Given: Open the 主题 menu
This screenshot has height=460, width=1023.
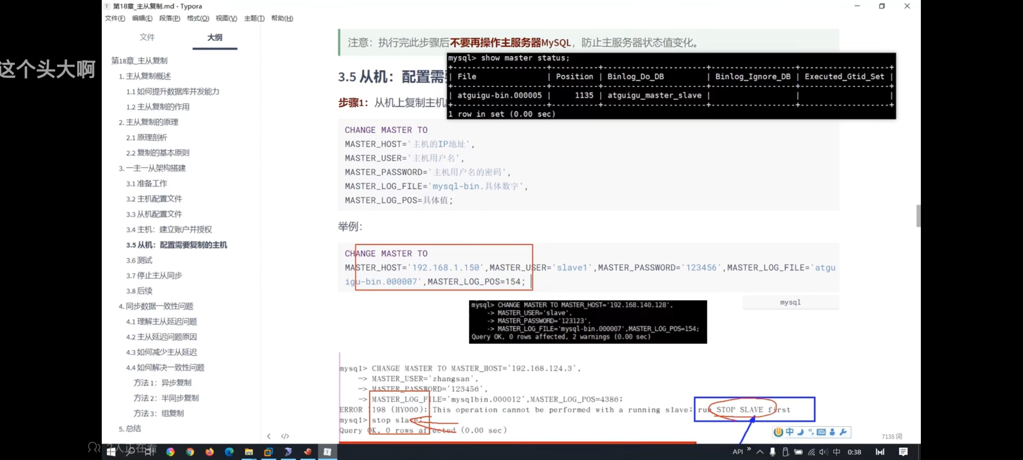Looking at the screenshot, I should coord(254,18).
